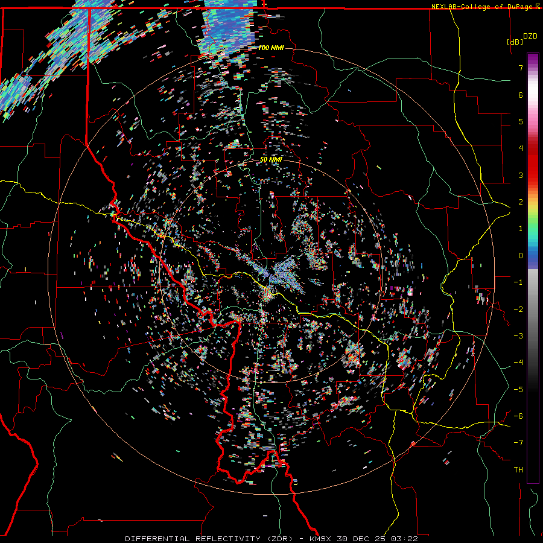Click the -1 dB scale value
This screenshot has width=543, height=543.
click(x=518, y=282)
